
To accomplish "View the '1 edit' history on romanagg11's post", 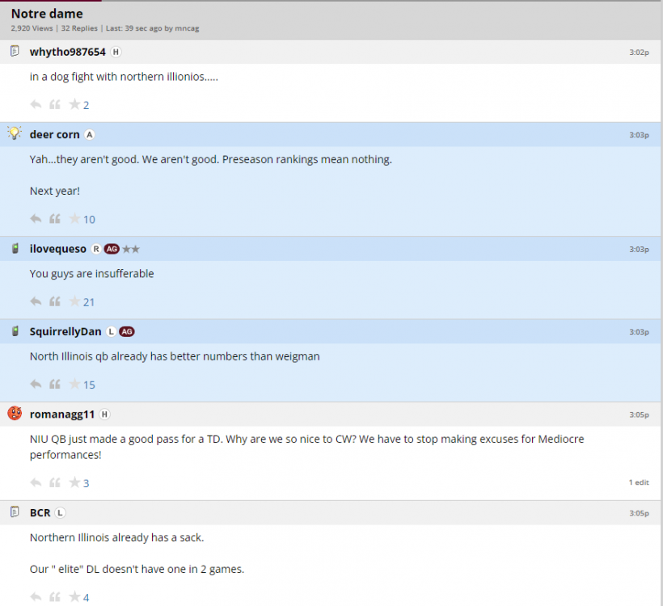I will pos(639,482).
